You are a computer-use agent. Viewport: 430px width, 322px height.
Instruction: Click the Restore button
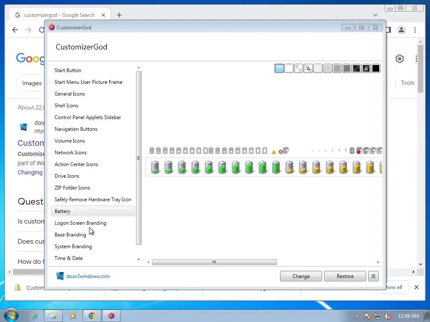[345, 276]
